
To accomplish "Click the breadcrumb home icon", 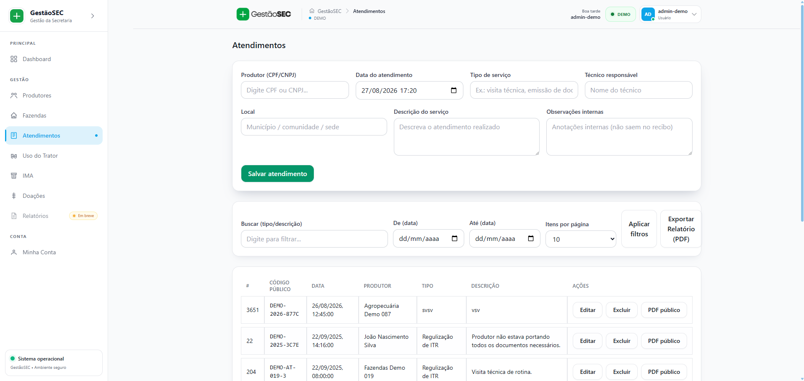I will (312, 11).
